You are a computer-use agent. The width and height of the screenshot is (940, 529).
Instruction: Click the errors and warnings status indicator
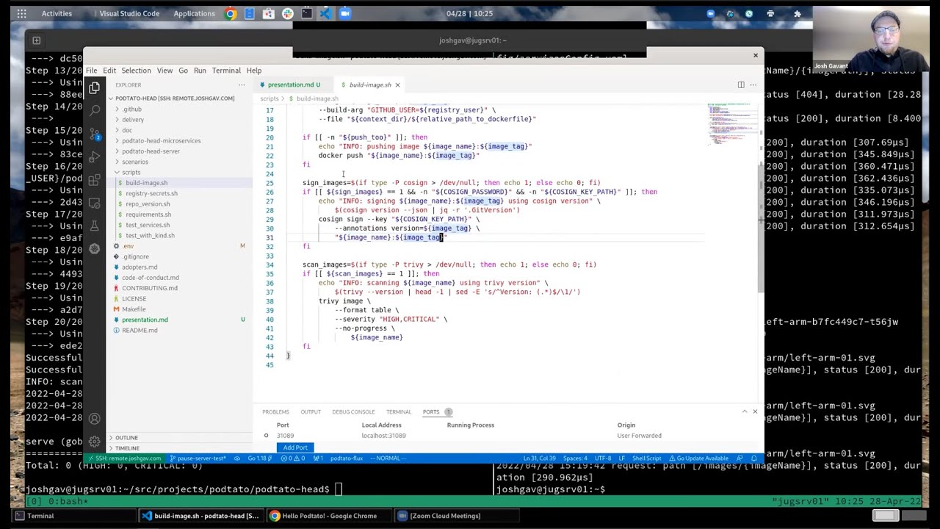pos(292,458)
